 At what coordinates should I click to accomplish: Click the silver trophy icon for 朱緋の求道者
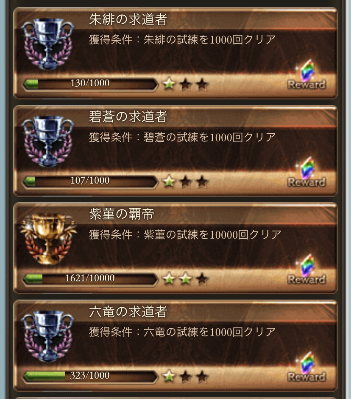pyautogui.click(x=47, y=44)
